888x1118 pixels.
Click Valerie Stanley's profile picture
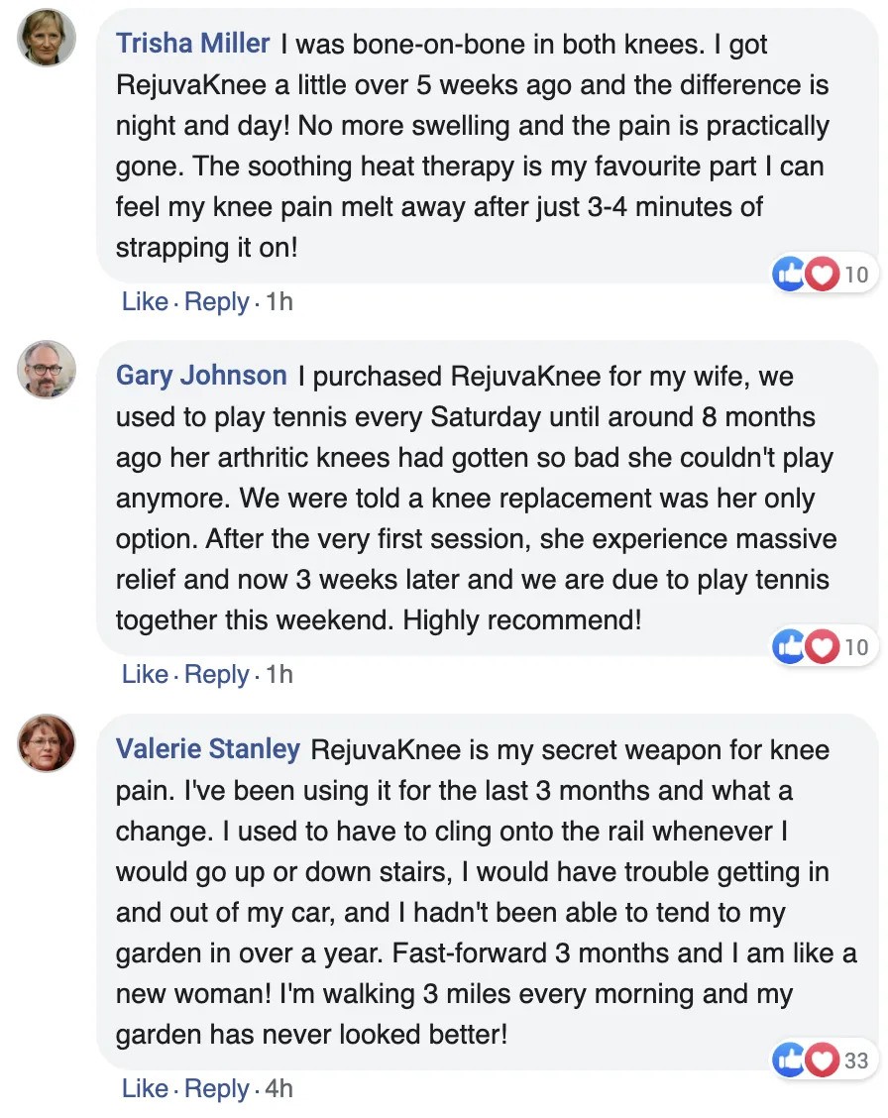click(47, 742)
